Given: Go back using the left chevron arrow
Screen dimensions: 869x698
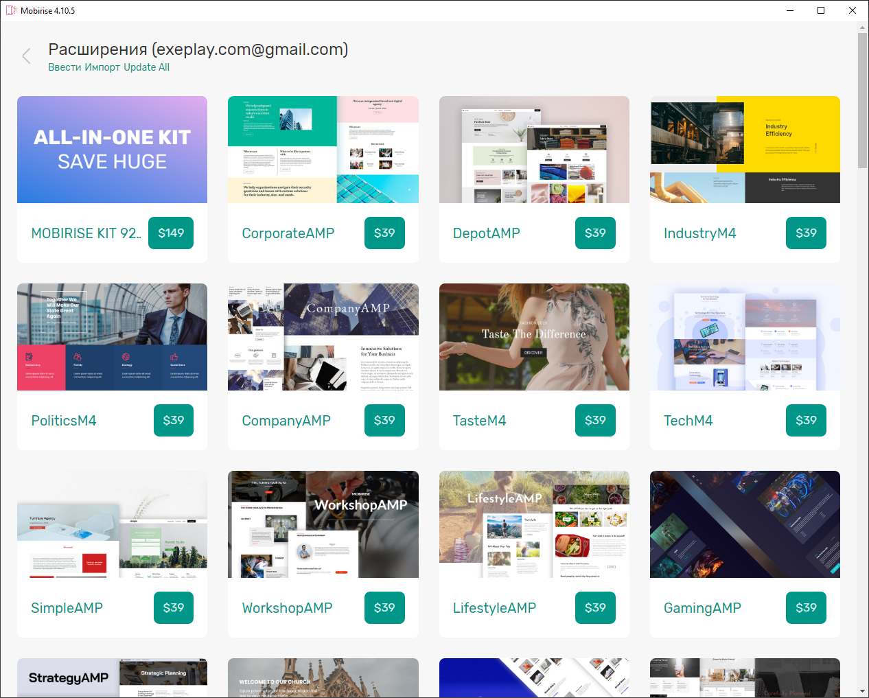Looking at the screenshot, I should tap(27, 56).
